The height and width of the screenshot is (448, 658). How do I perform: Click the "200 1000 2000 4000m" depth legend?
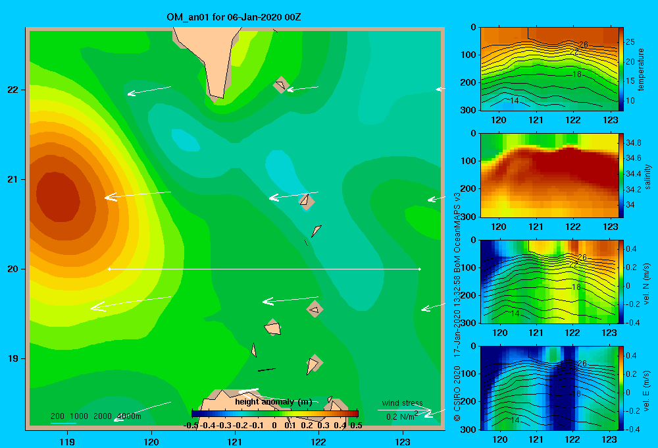point(95,416)
